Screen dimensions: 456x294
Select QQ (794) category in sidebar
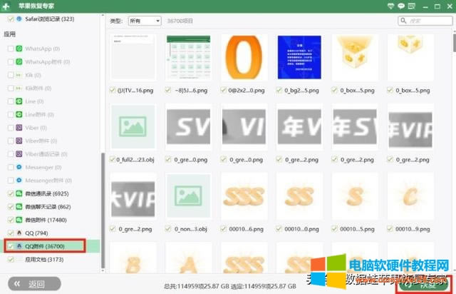36,233
